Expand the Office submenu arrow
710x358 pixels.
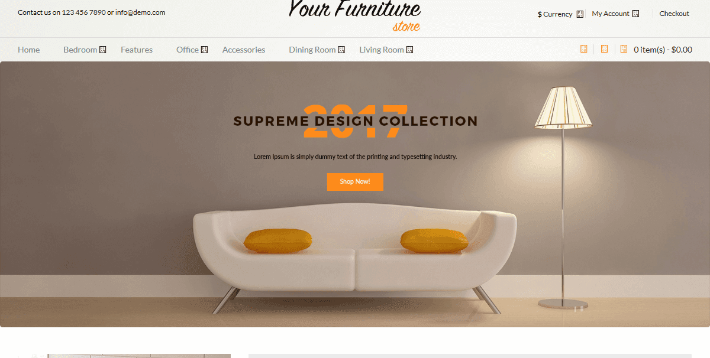click(x=204, y=50)
